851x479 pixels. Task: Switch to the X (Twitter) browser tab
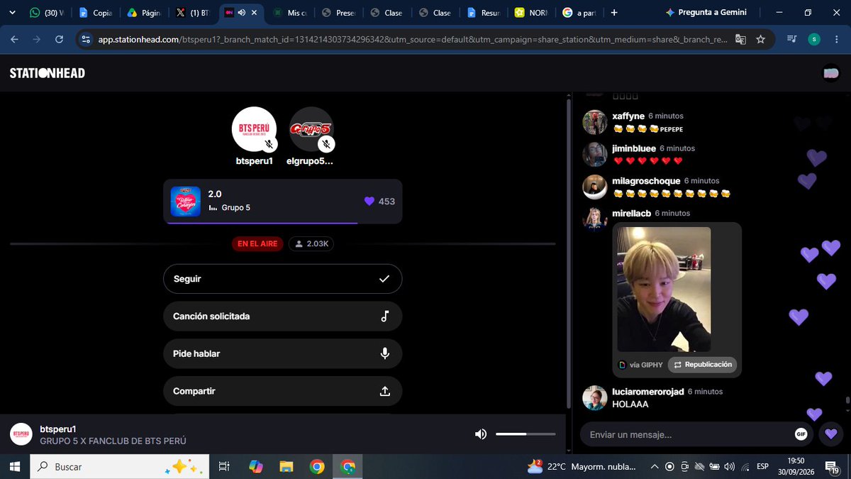coord(193,13)
